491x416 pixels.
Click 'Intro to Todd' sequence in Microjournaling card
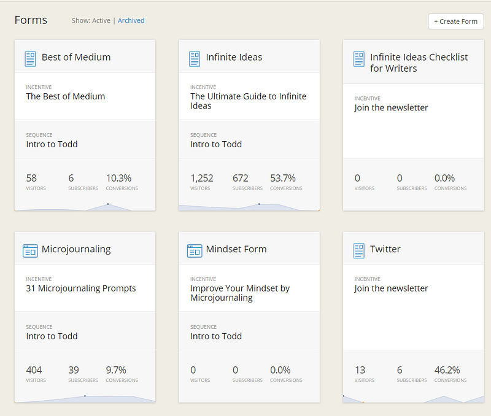[52, 336]
